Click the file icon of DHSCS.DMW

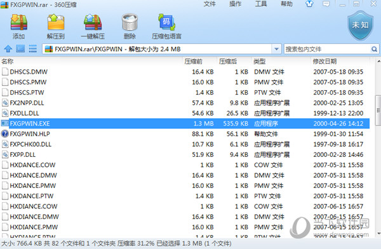[5, 72]
